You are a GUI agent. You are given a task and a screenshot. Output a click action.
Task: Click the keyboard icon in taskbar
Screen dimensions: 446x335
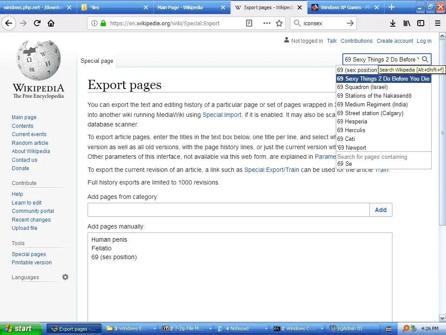(388, 328)
